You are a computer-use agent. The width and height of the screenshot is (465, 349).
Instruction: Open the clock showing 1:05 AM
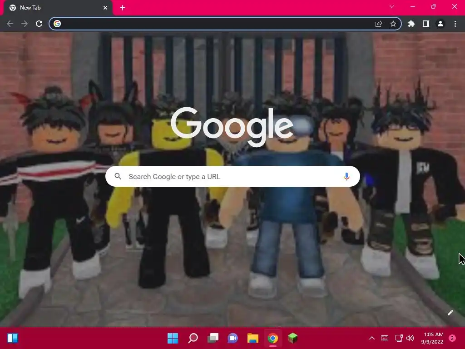(x=432, y=338)
